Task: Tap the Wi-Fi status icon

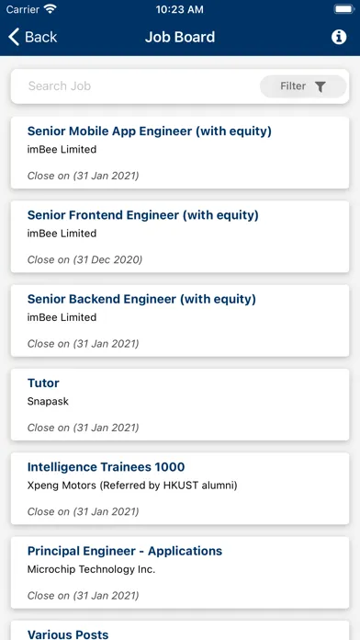Action: 51,10
